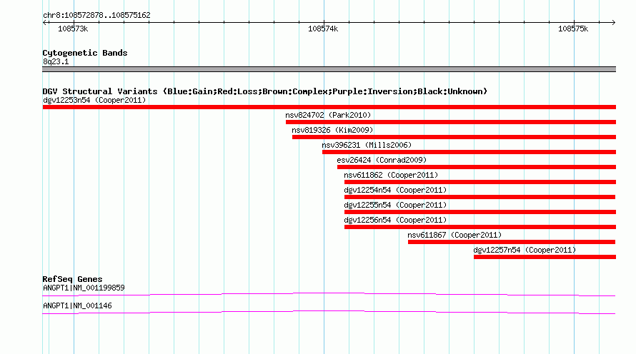Click the ANGPT1|NM_001146 gene label
Image resolution: width=636 pixels, height=354 pixels.
coord(77,305)
